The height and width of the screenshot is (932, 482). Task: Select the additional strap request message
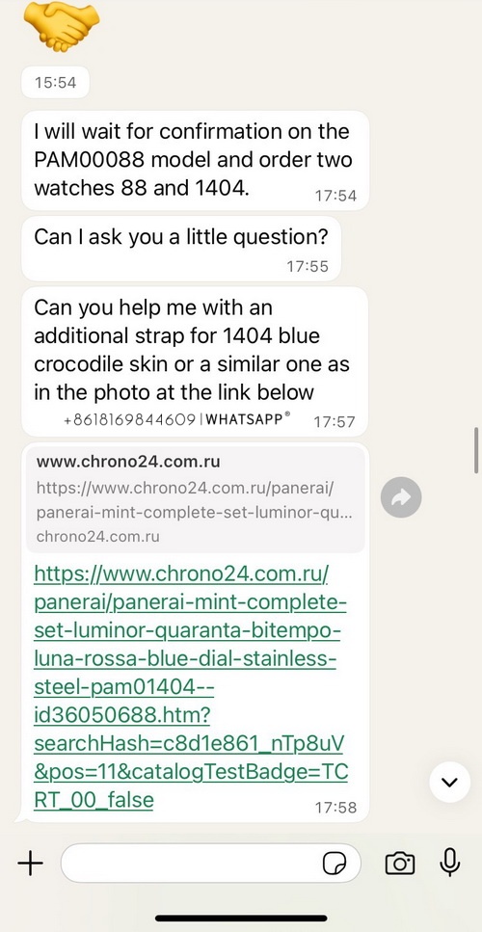[x=195, y=361]
